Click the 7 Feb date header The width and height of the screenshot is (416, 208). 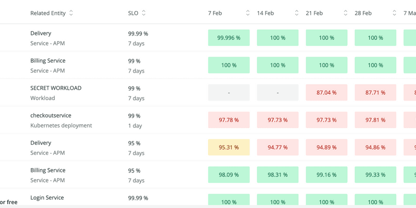click(215, 13)
